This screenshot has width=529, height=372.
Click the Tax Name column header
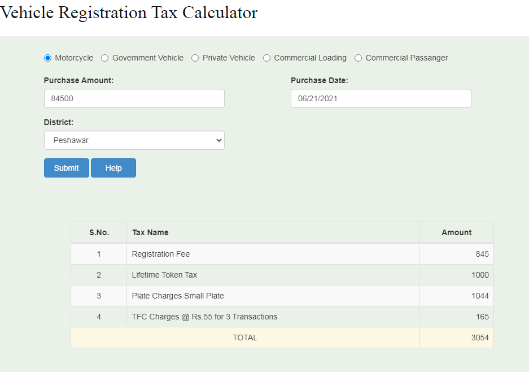(x=150, y=232)
